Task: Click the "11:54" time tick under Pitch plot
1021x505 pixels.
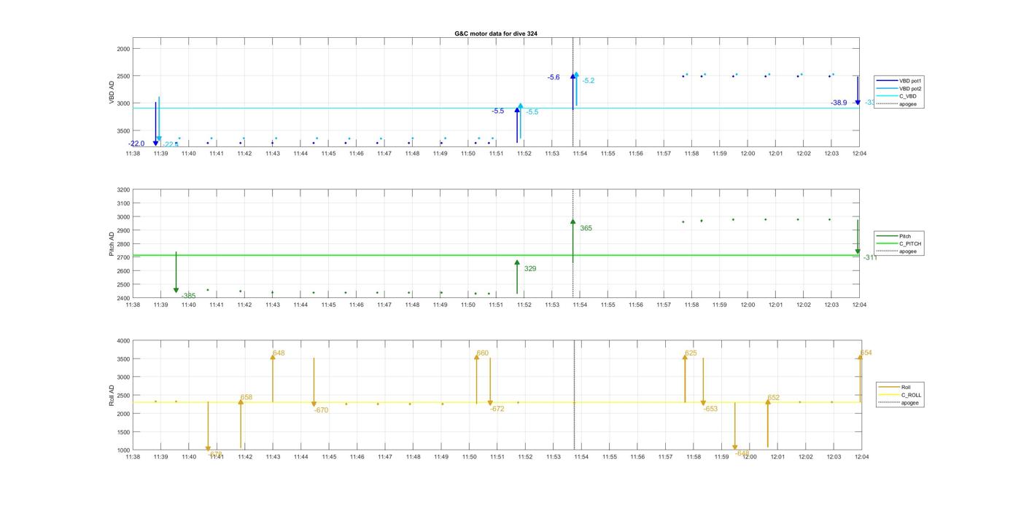Action: [x=580, y=305]
